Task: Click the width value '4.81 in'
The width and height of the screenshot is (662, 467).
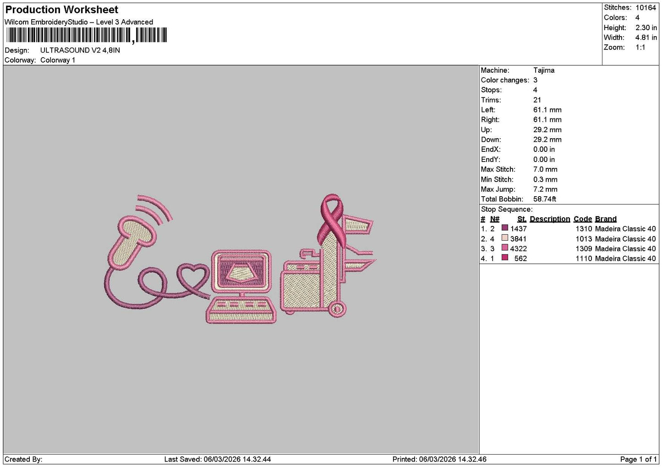Action: pos(646,38)
